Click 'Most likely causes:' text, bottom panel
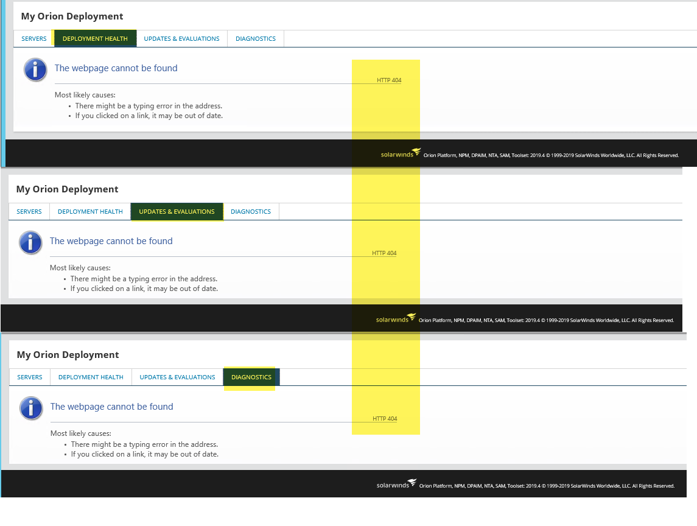 click(x=81, y=433)
